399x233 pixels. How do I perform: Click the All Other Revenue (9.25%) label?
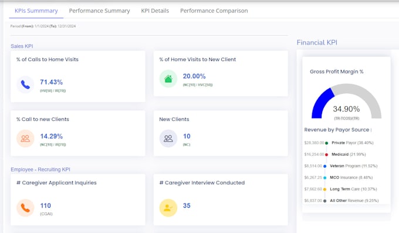(x=354, y=201)
